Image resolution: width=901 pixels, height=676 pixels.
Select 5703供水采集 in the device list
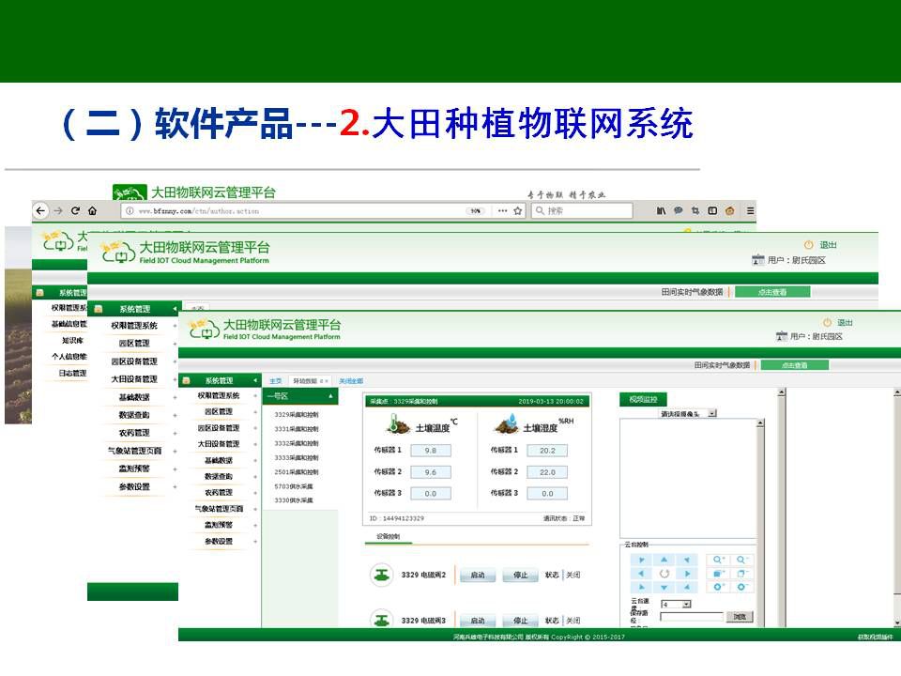294,486
